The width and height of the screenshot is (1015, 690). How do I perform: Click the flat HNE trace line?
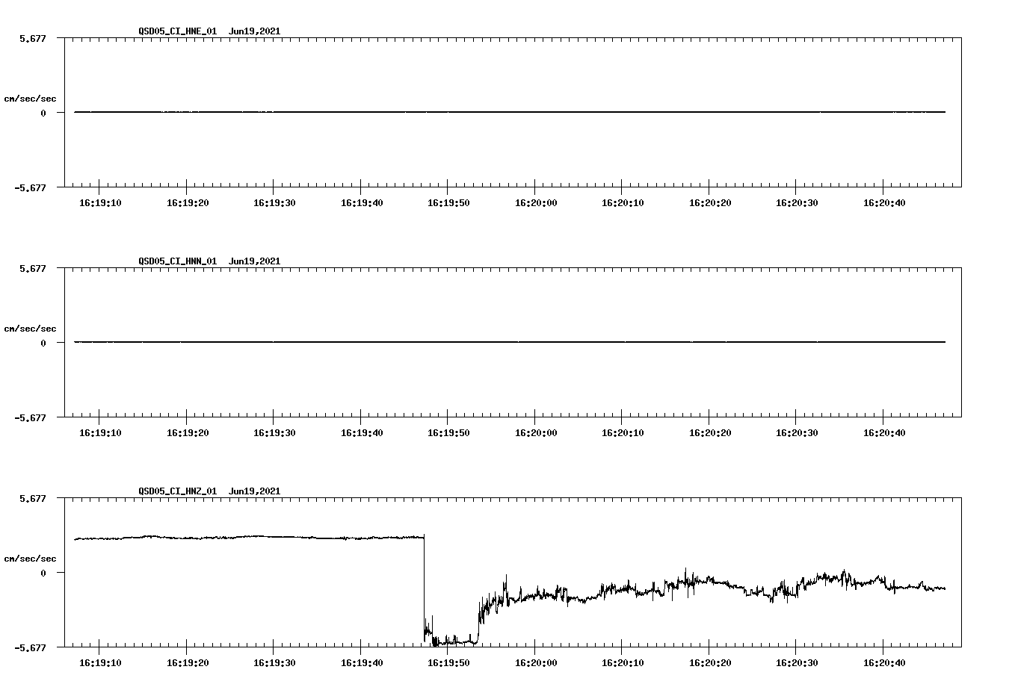click(x=510, y=112)
